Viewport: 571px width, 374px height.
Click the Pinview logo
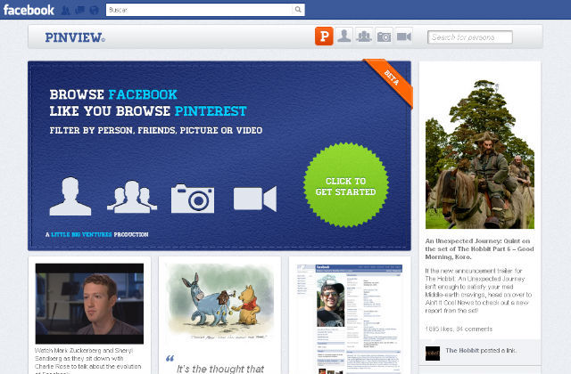click(75, 37)
